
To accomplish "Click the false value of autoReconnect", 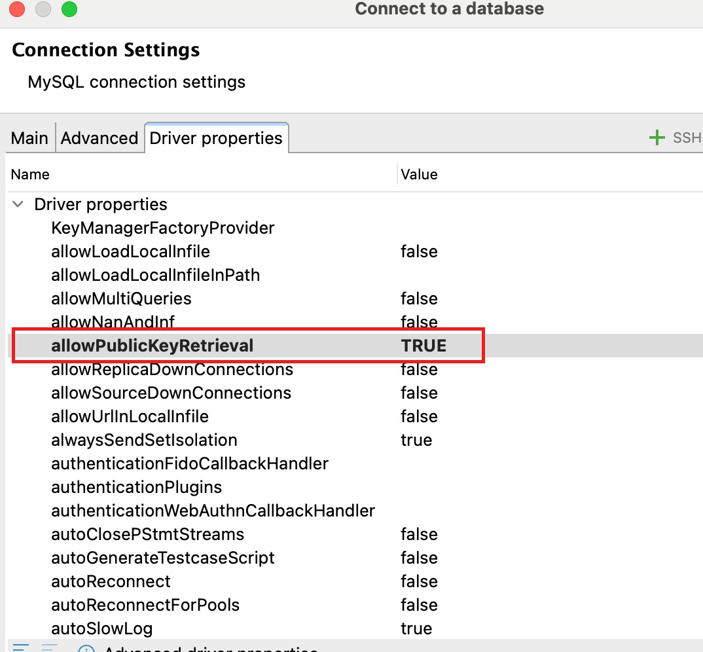I will click(x=419, y=581).
